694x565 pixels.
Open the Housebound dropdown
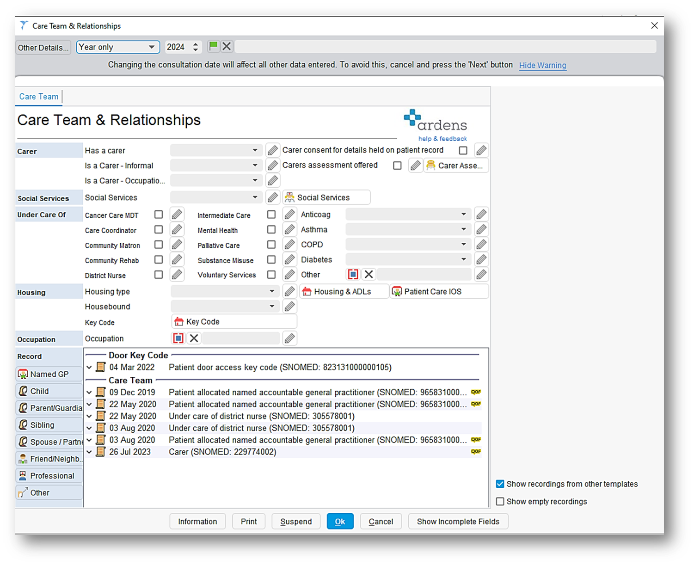tap(225, 306)
